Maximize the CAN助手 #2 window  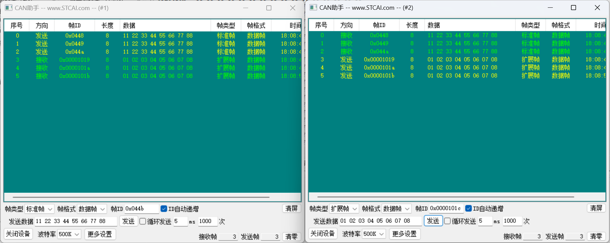[573, 7]
